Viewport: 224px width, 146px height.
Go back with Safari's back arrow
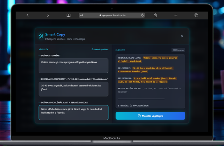[28, 15]
